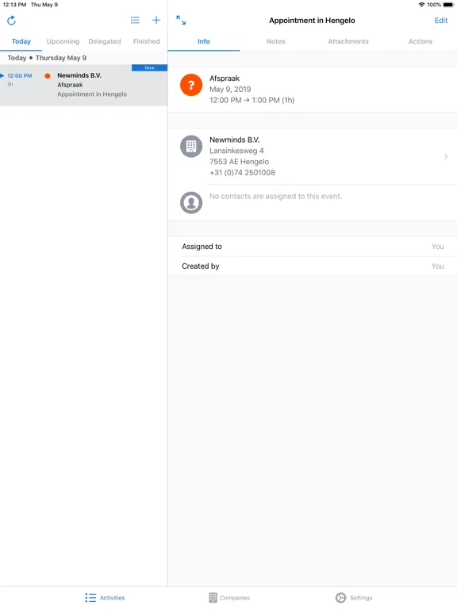Tap the orange question mark activity icon

191,85
